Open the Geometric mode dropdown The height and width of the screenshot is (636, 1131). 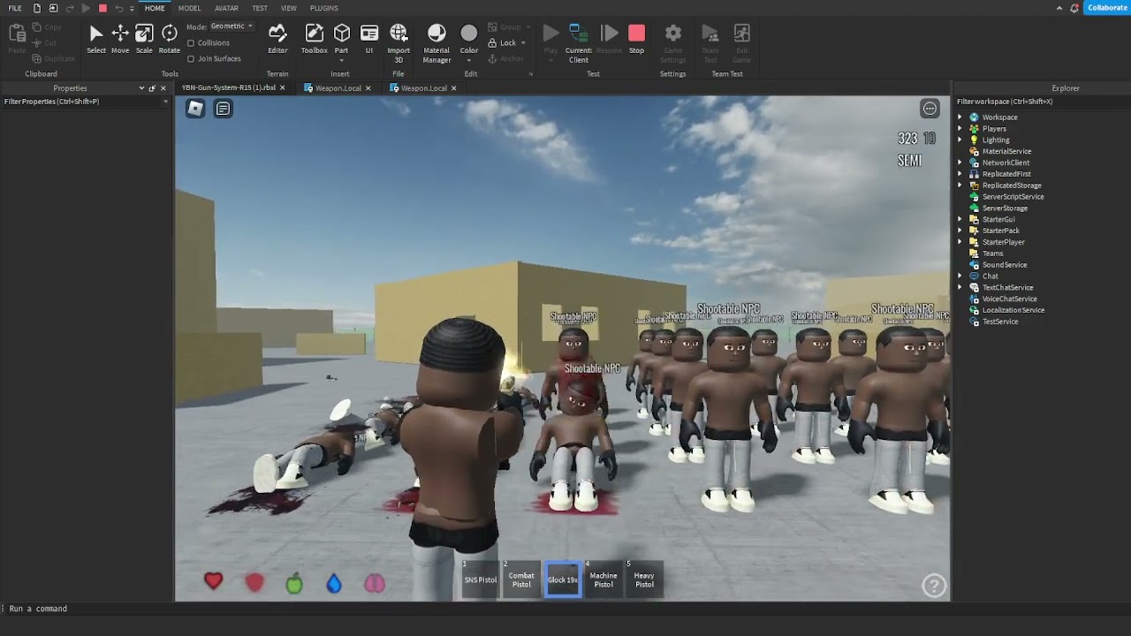tap(232, 26)
